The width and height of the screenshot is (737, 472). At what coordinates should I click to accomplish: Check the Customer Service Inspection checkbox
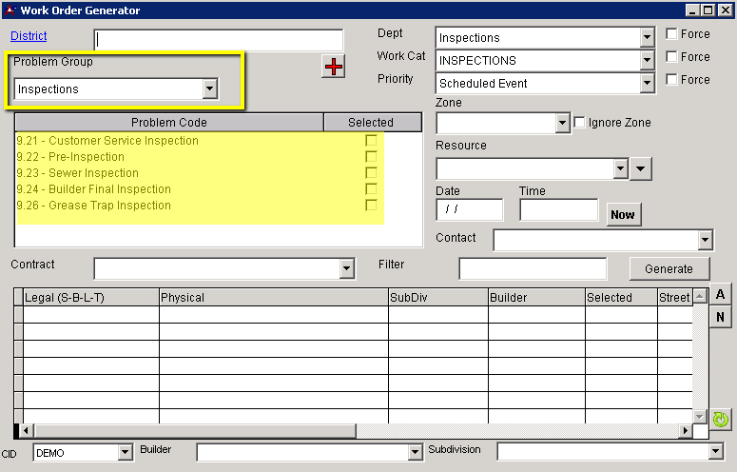pos(371,141)
